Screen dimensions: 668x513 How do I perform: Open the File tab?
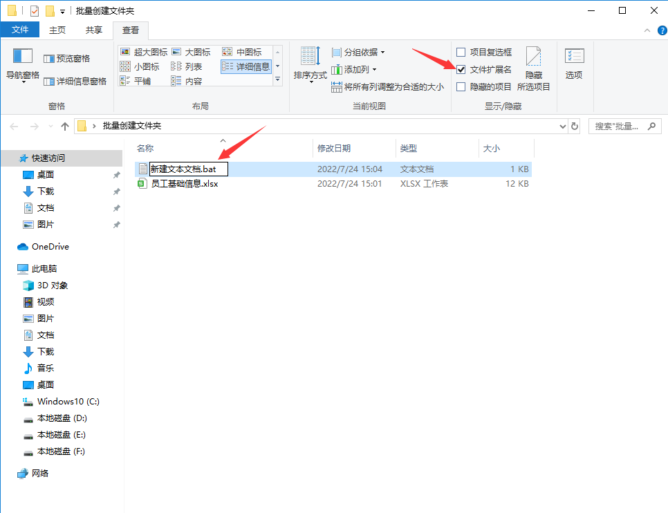coord(20,30)
